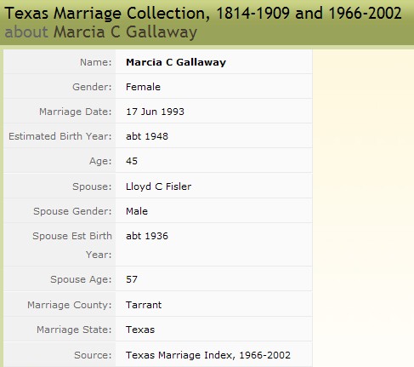The height and width of the screenshot is (367, 414).
Task: Open source Texas Marriage Index, 1966-2002
Action: (x=208, y=355)
